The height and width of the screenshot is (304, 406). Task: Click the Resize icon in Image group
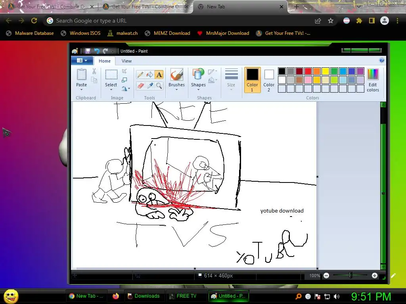tap(124, 80)
